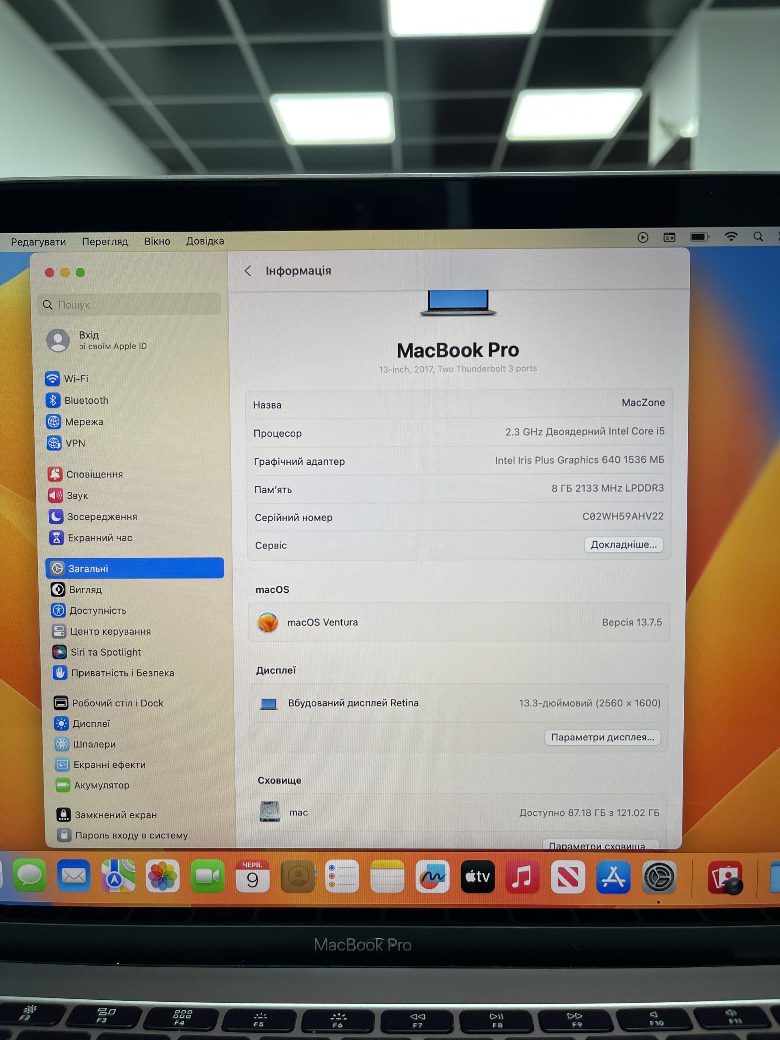Click the Докладніше service button

pos(624,544)
